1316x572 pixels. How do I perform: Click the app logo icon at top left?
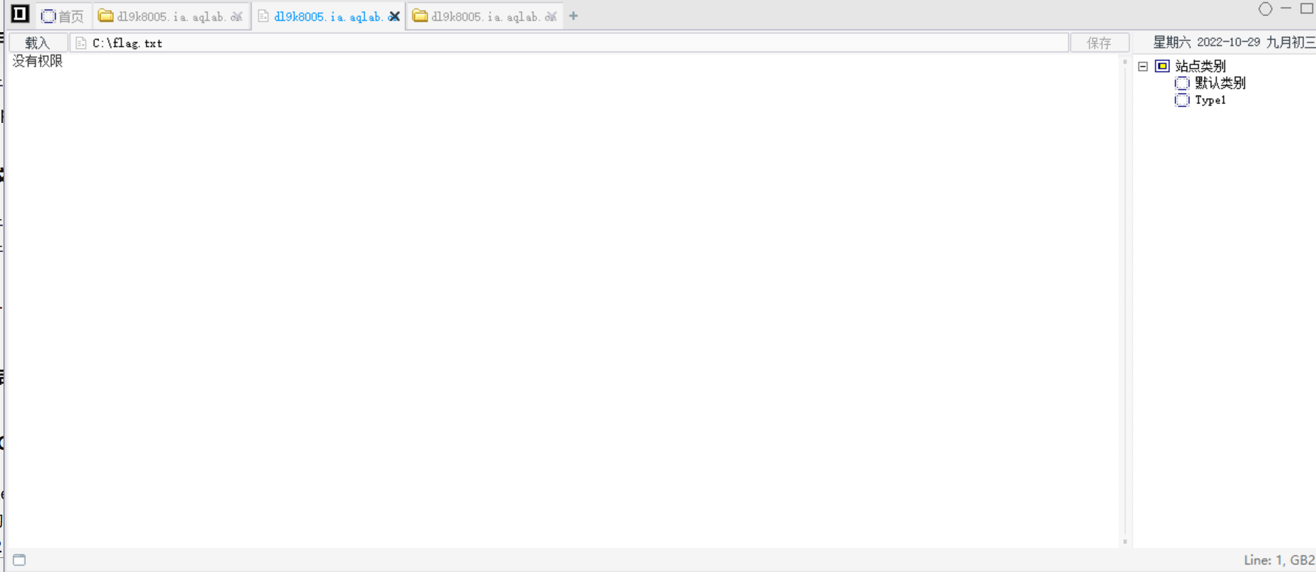pyautogui.click(x=20, y=14)
